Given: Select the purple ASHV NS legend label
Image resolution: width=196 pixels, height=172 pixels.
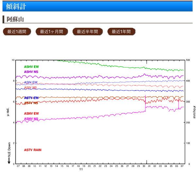Looking at the screenshot, I should (31, 72).
